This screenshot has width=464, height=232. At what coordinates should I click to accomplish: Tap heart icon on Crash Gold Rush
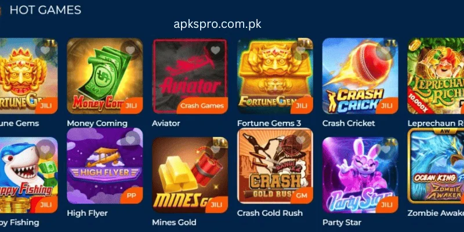pos(300,140)
